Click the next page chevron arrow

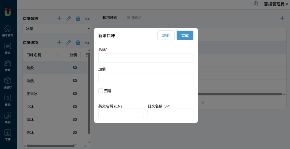pyautogui.click(x=202, y=103)
